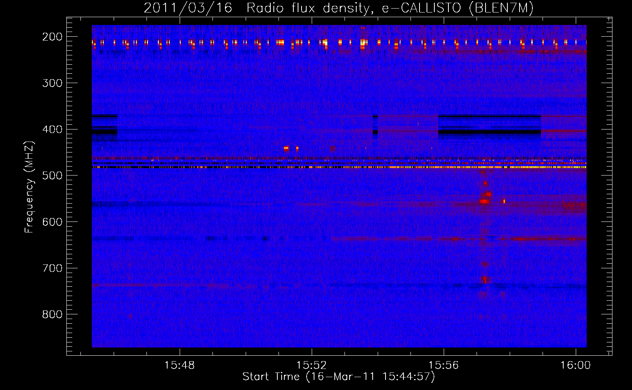Image resolution: width=632 pixels, height=390 pixels.
Task: Select the 600 frequency tick label
Action: pyautogui.click(x=52, y=222)
